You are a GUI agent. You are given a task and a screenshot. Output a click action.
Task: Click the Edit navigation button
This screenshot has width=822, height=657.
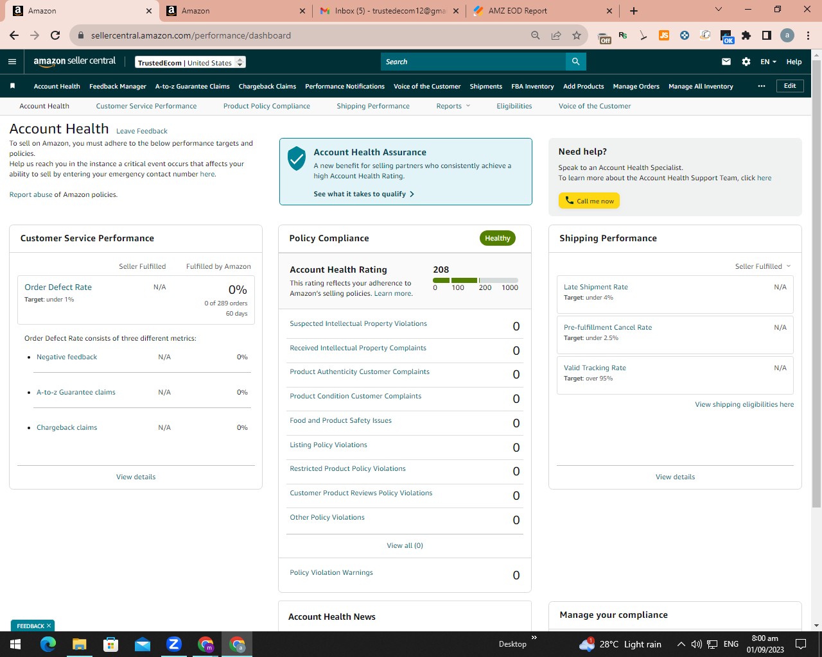[x=790, y=86]
